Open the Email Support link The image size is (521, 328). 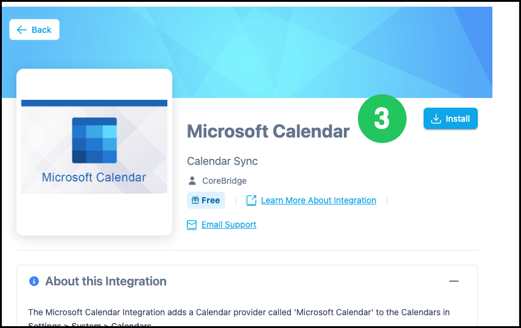pyautogui.click(x=229, y=225)
